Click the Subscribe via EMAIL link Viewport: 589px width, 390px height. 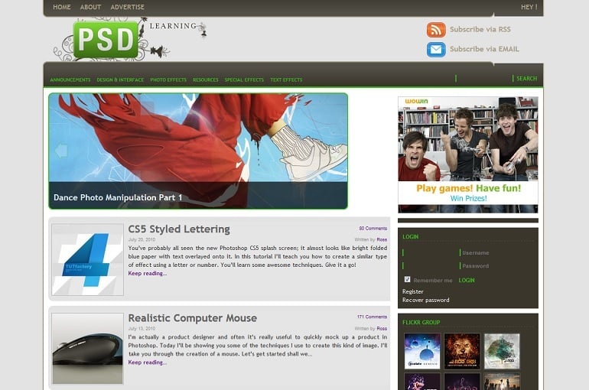click(484, 49)
